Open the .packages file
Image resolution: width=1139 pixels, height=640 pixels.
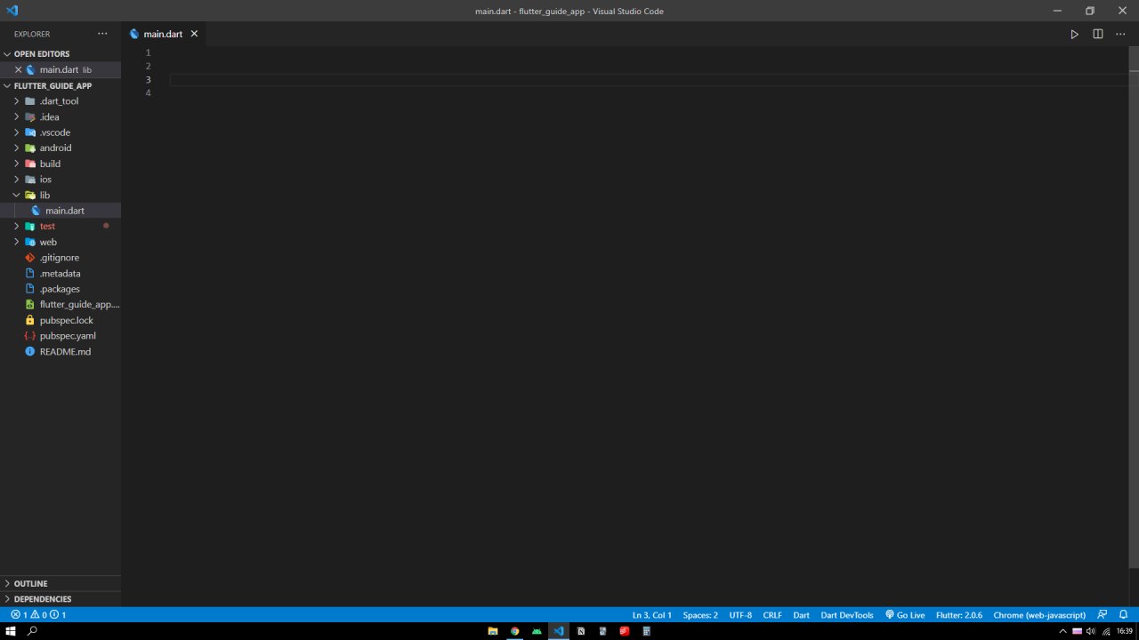pos(61,289)
